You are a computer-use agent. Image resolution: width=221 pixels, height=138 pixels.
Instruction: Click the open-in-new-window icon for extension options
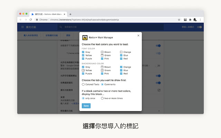pos(159,90)
